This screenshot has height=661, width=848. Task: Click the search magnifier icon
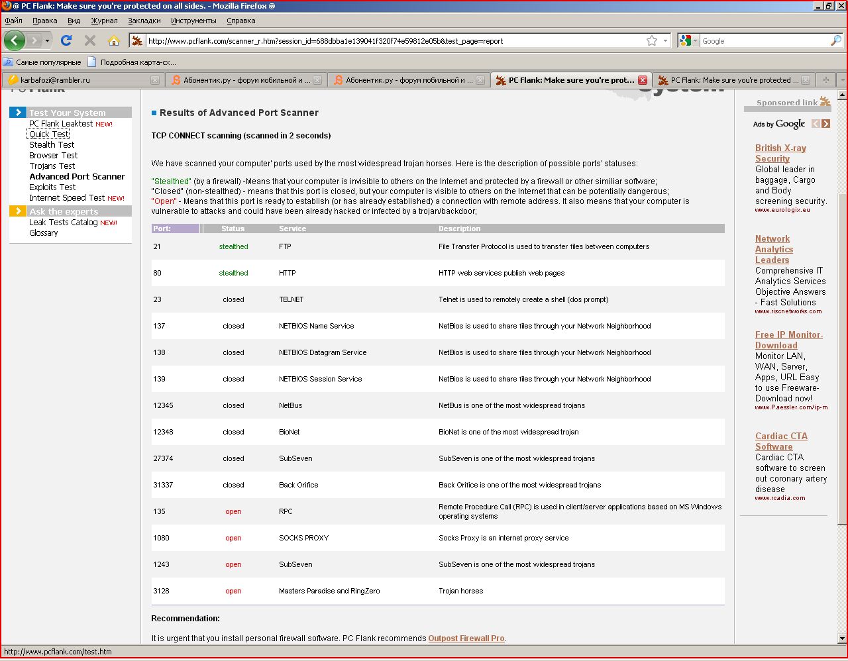[x=835, y=40]
